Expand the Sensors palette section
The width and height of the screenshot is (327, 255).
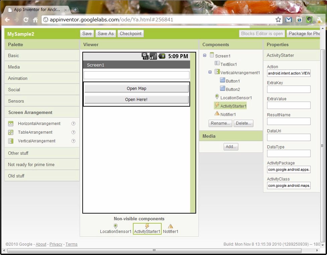[x=16, y=101]
